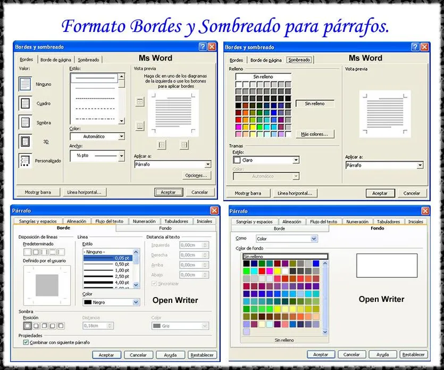Select fifth shadow Posición option

point(61,326)
